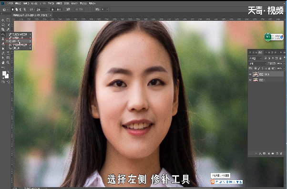Click the 源 button in options bar
Viewport: 287px width, 189px height.
point(52,9)
